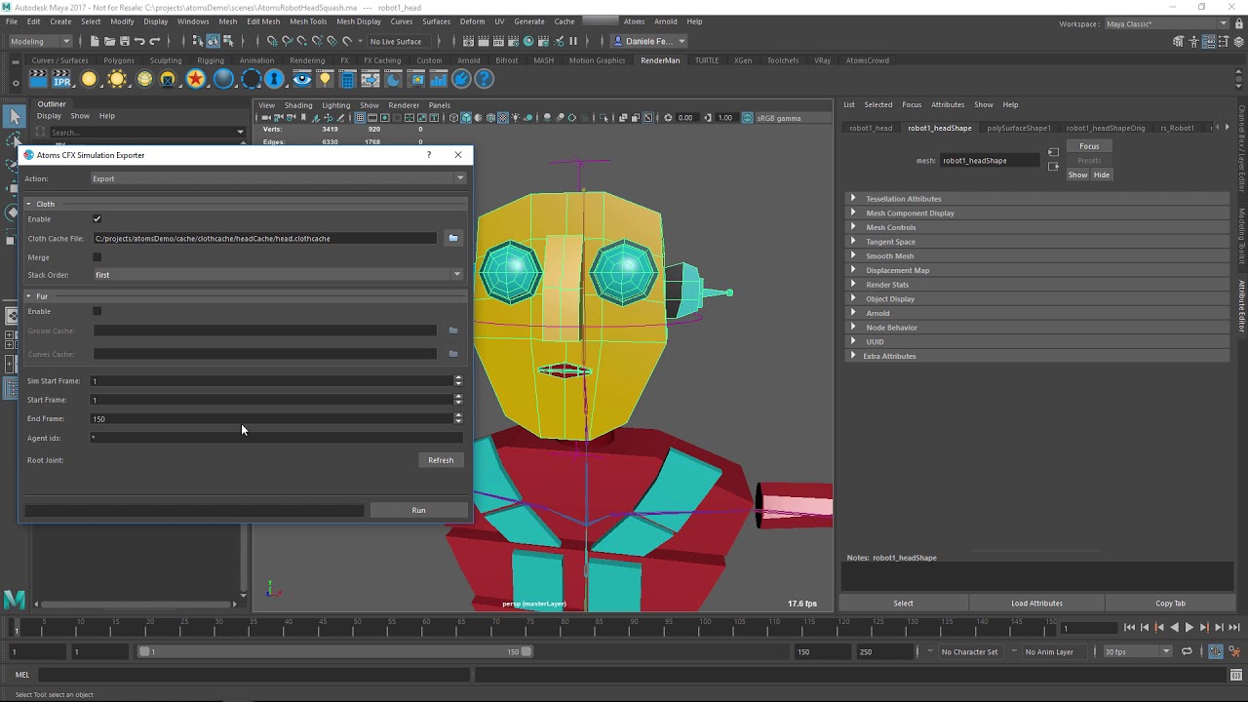This screenshot has width=1248, height=702.
Task: Click the calculator shelf icon
Action: point(347,80)
